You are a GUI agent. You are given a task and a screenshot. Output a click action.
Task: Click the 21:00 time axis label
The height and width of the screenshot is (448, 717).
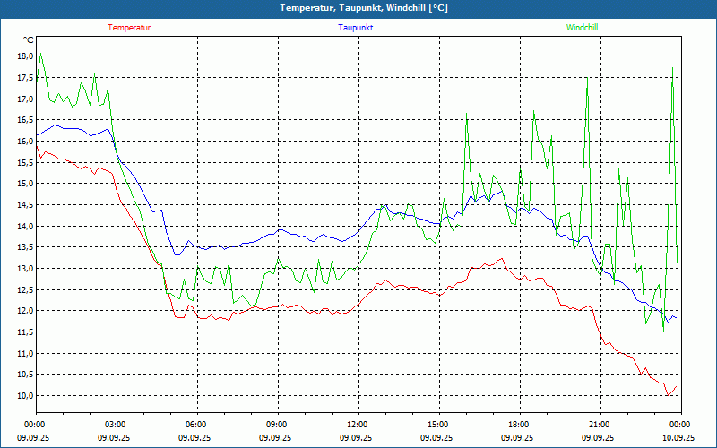pyautogui.click(x=600, y=425)
